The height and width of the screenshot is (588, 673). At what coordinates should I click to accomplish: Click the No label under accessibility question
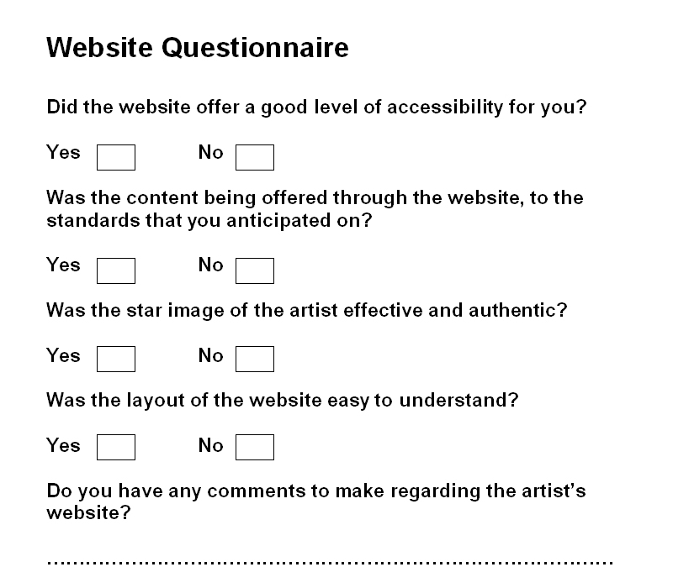click(x=211, y=152)
